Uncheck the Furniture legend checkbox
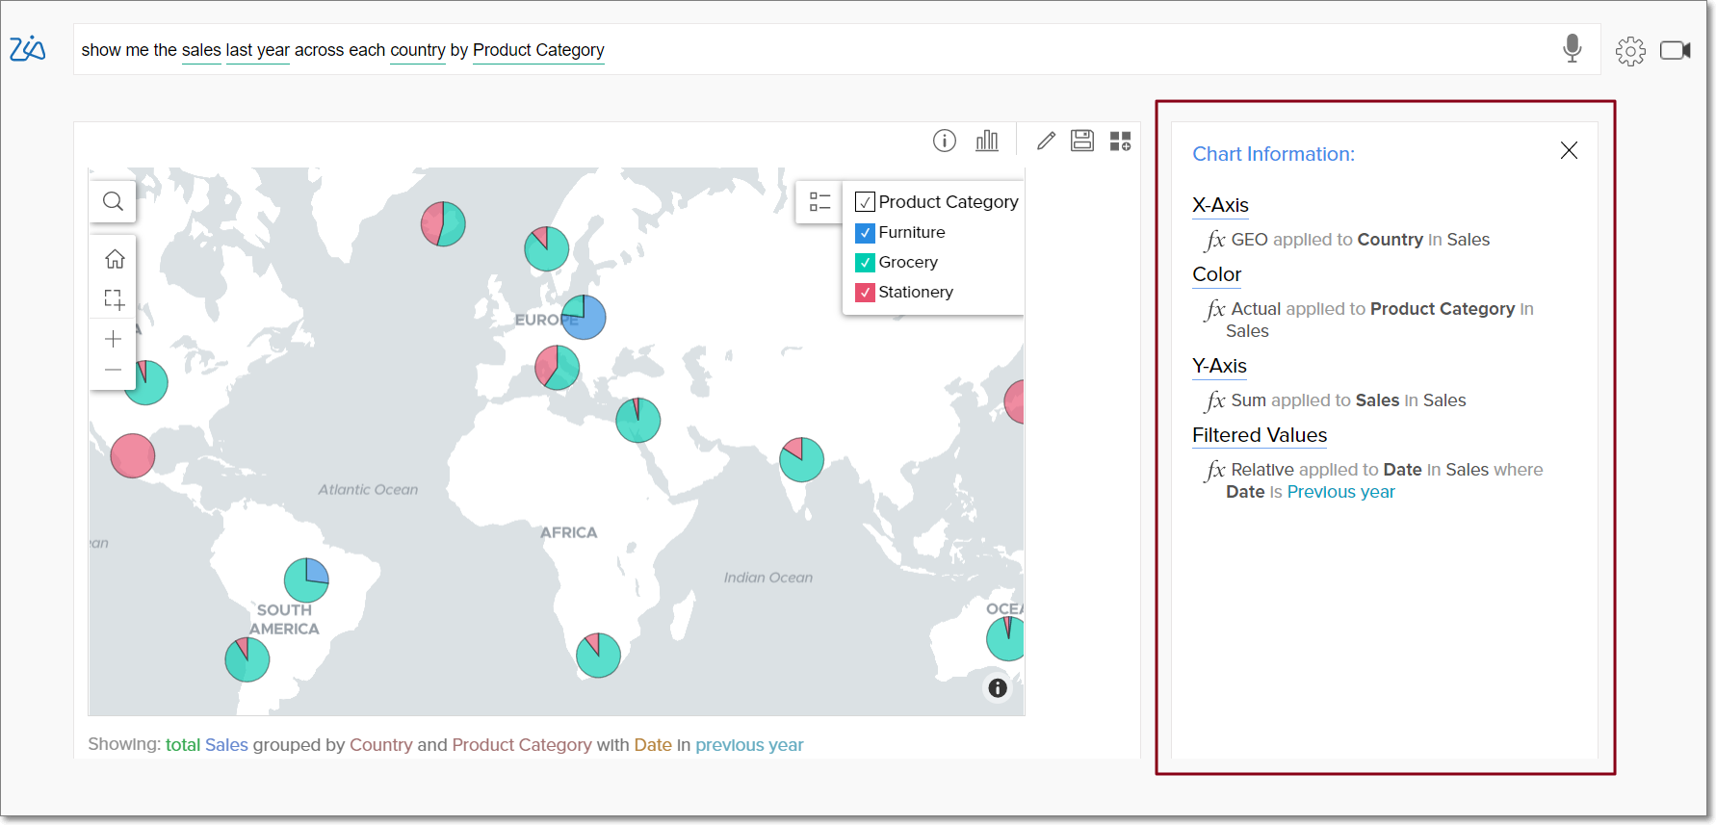 pyautogui.click(x=865, y=233)
